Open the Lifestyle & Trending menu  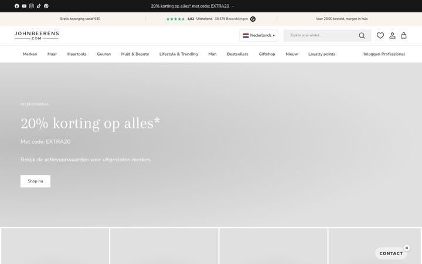click(x=178, y=54)
